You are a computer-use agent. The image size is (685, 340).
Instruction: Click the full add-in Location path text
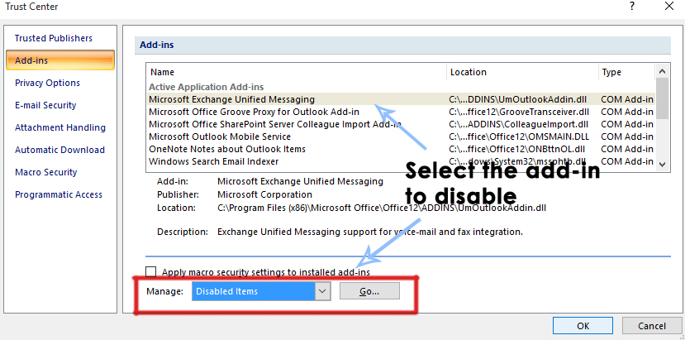point(382,208)
